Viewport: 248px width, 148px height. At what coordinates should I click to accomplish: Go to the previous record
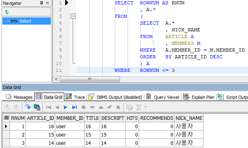(57, 108)
